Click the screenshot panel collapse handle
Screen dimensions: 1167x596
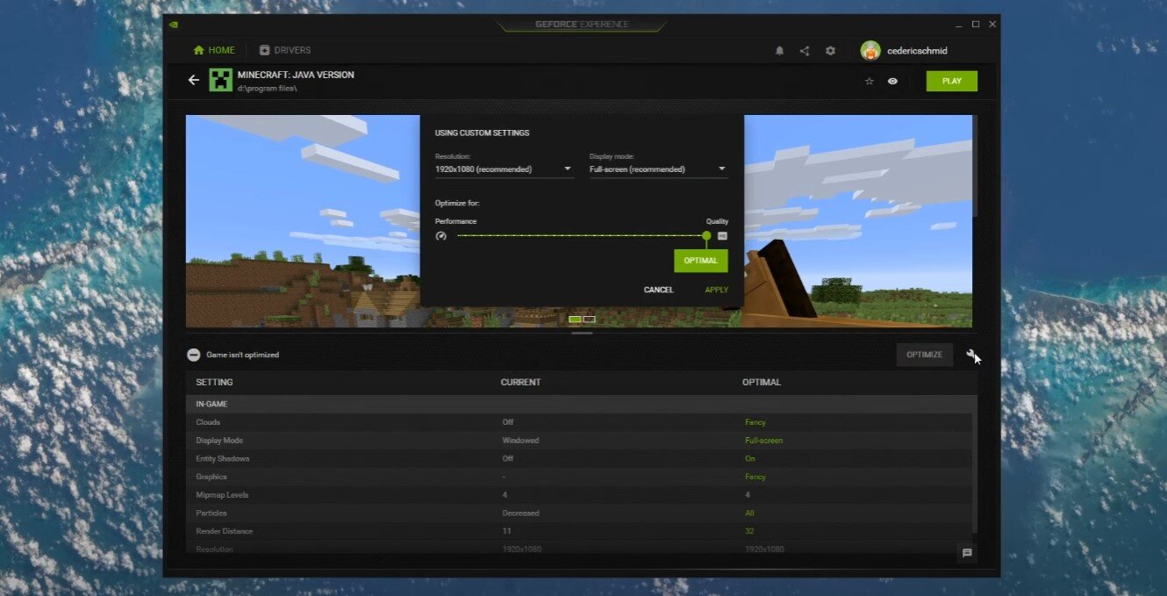tap(582, 334)
